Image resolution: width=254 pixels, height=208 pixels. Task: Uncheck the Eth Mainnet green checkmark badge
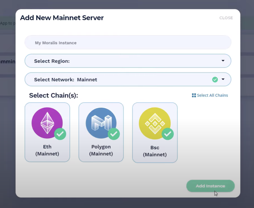(x=60, y=134)
